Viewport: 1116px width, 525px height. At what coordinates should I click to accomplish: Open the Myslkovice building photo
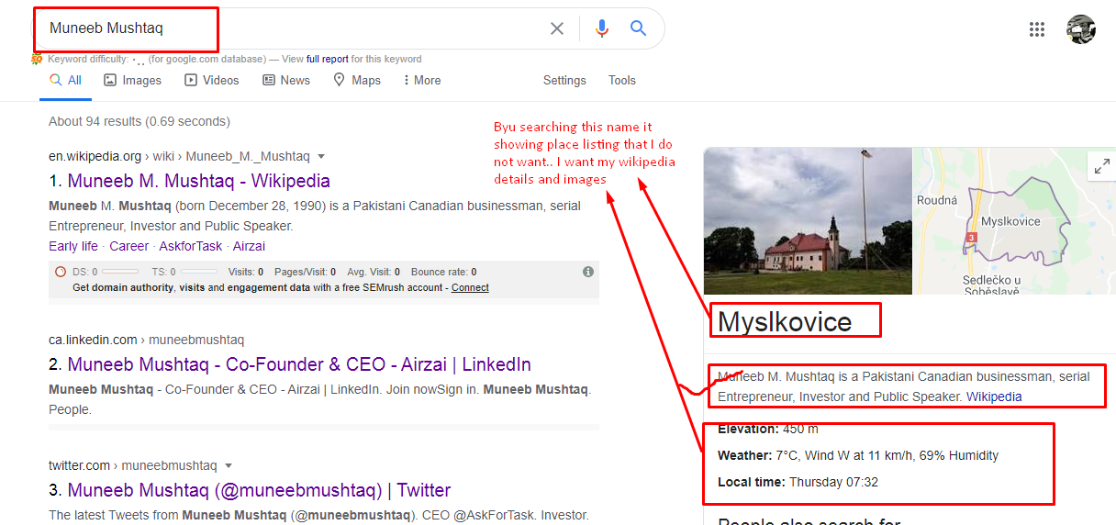pyautogui.click(x=808, y=221)
